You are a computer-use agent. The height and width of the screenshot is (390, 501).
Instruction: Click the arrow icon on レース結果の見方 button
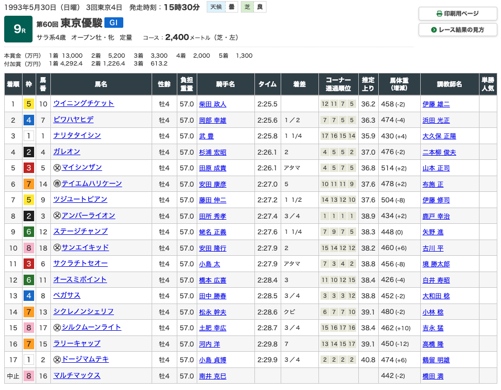point(434,30)
